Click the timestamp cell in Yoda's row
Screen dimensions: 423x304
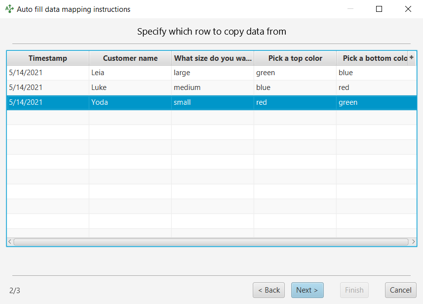tap(48, 102)
